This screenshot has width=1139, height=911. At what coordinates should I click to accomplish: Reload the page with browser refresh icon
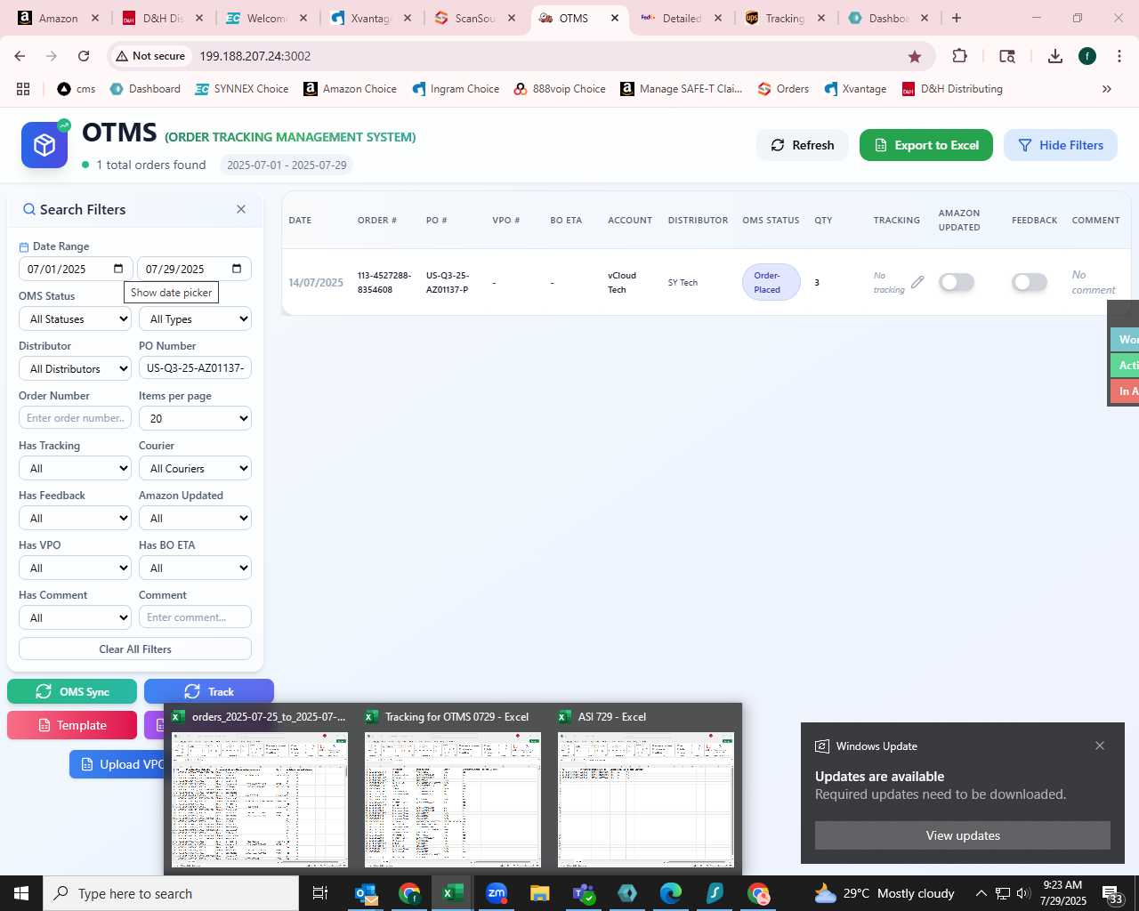point(84,56)
